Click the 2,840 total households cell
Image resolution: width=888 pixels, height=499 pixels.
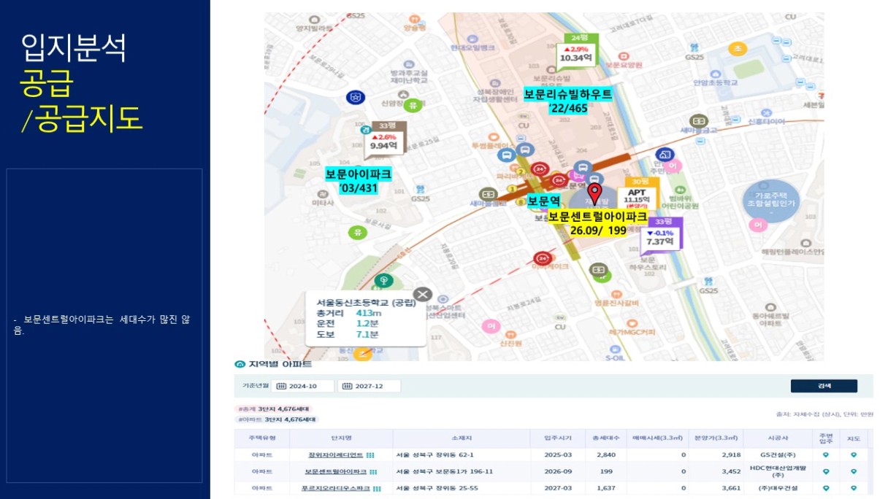point(607,455)
